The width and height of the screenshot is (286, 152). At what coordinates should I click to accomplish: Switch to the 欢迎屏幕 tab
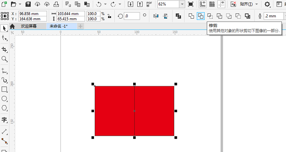(29, 26)
